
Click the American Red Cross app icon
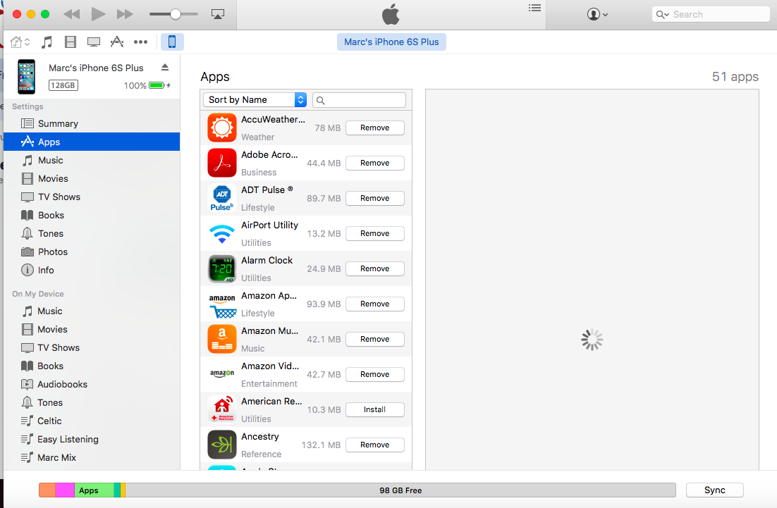click(x=222, y=409)
